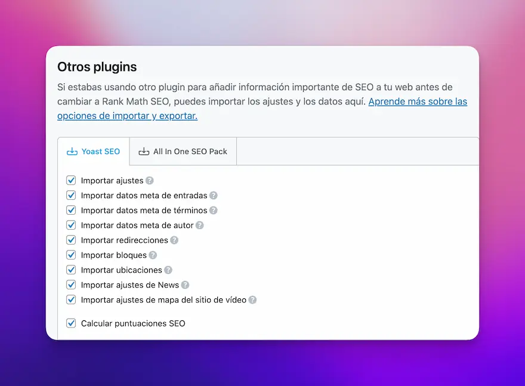Click help icon beside Importar ajustes
The height and width of the screenshot is (386, 525).
coord(150,180)
